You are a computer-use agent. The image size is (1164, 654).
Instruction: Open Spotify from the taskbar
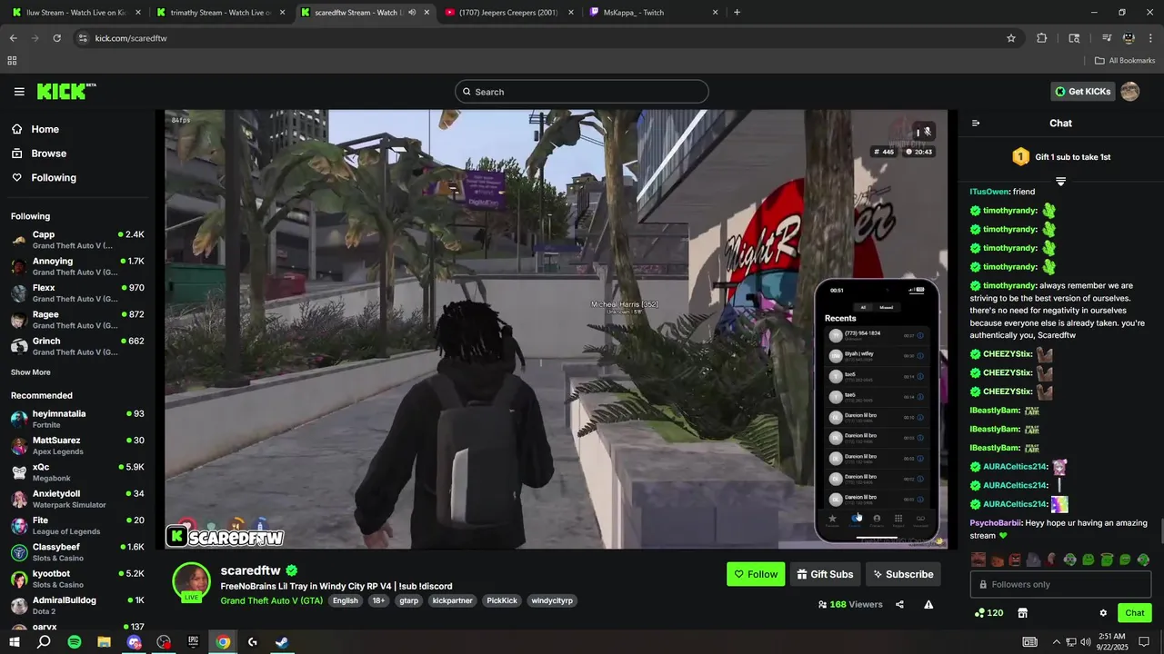click(75, 642)
